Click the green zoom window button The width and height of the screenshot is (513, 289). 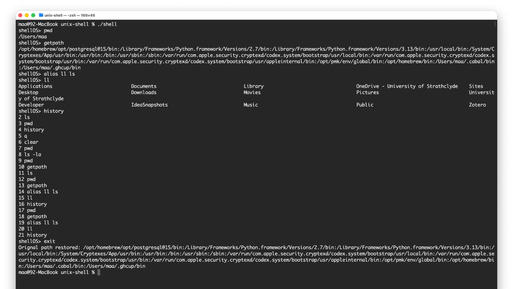[x=33, y=15]
